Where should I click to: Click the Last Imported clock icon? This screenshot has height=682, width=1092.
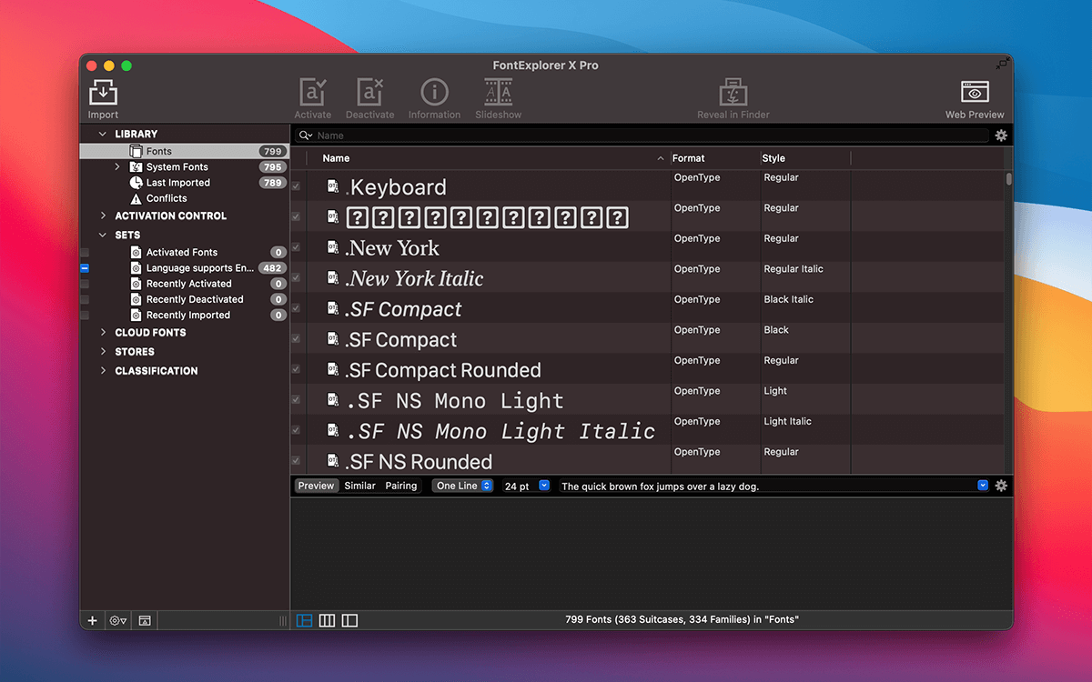(x=136, y=183)
